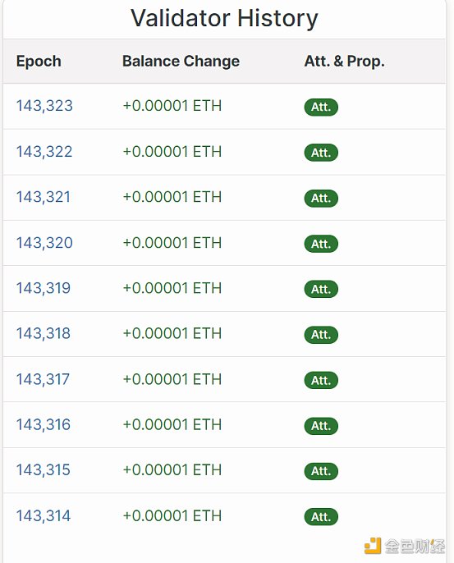The image size is (454, 563).
Task: Open epoch 143,321 link
Action: [x=44, y=197]
